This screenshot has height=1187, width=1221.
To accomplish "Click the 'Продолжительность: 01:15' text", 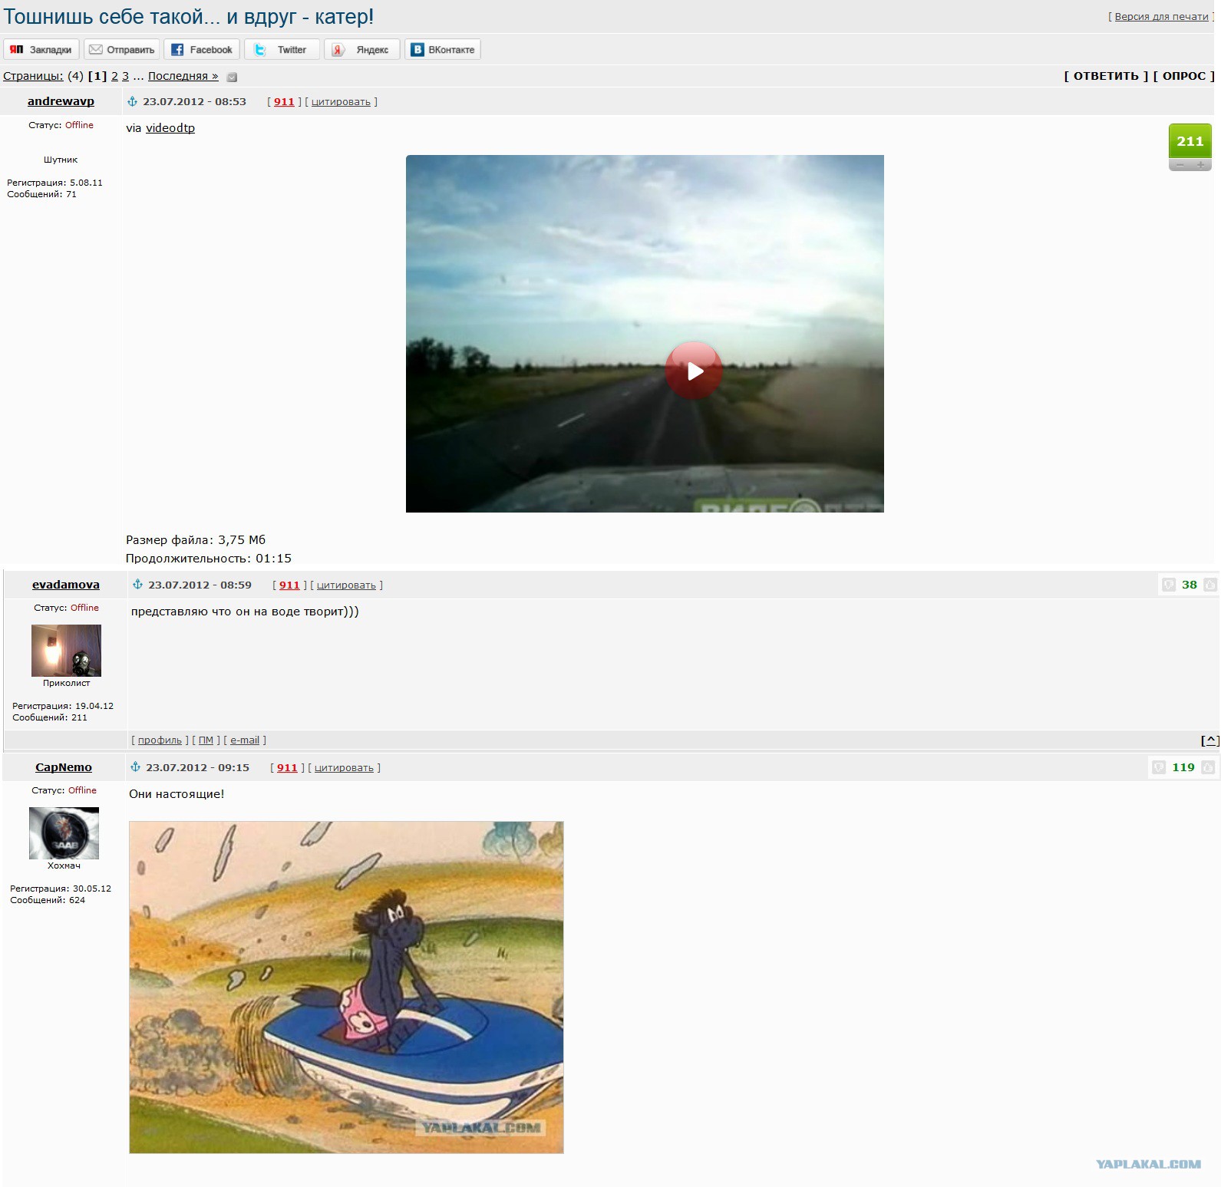I will click(209, 559).
